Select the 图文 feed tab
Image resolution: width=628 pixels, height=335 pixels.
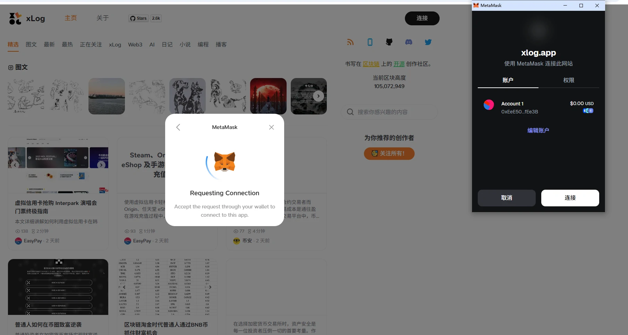point(31,44)
